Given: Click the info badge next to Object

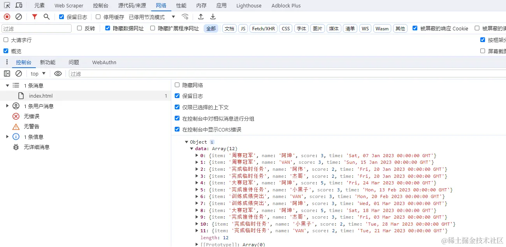Looking at the screenshot, I should click(x=212, y=142).
